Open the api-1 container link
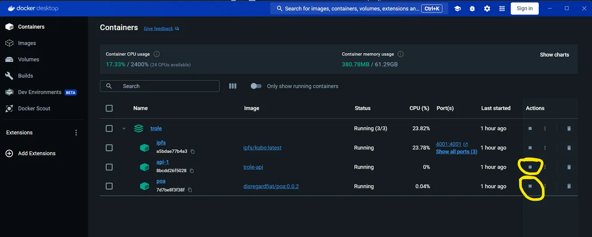The width and height of the screenshot is (592, 237). pos(162,162)
